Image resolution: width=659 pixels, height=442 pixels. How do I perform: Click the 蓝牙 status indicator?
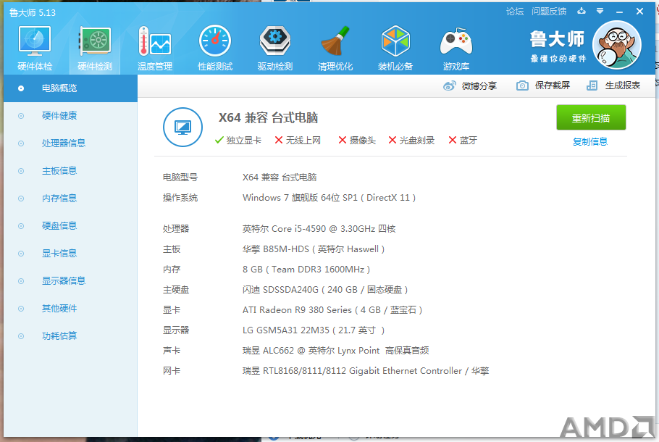pos(463,141)
